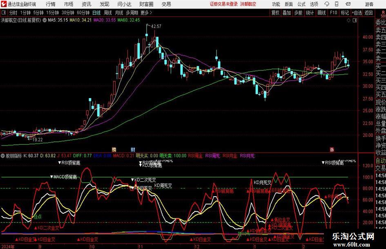Click the R 500 indicator in the right corner

(x=383, y=14)
